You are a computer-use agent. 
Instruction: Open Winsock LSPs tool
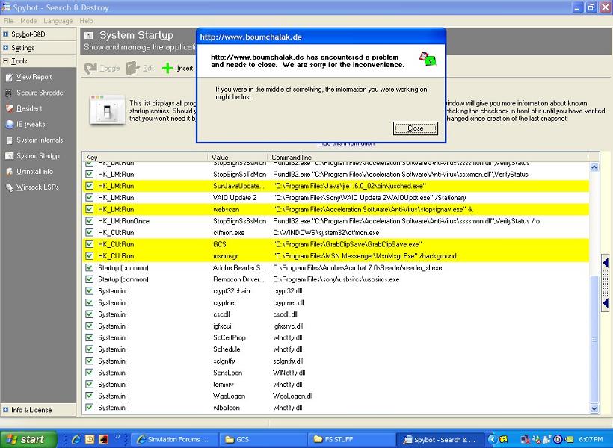point(37,187)
